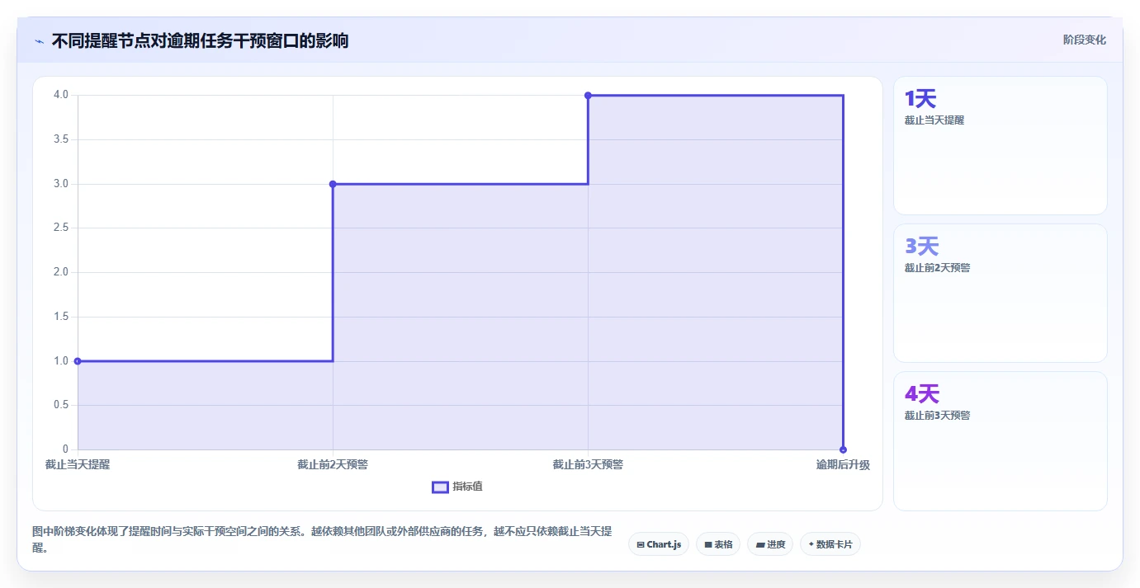The image size is (1140, 588).
Task: Click the 4.0 y-axis tick label
Action: coord(61,95)
